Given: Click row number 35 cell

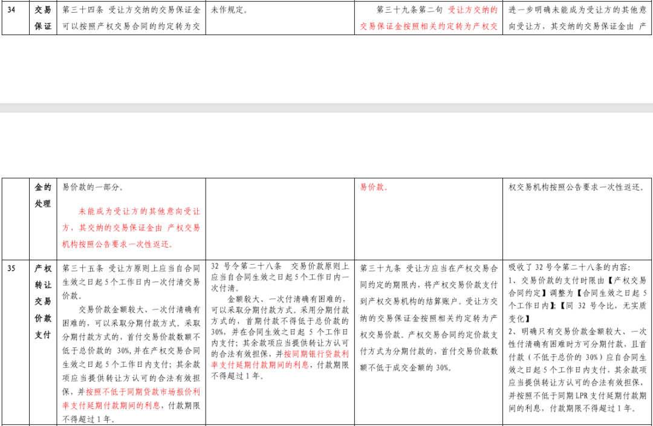Looking at the screenshot, I should click(x=15, y=343).
